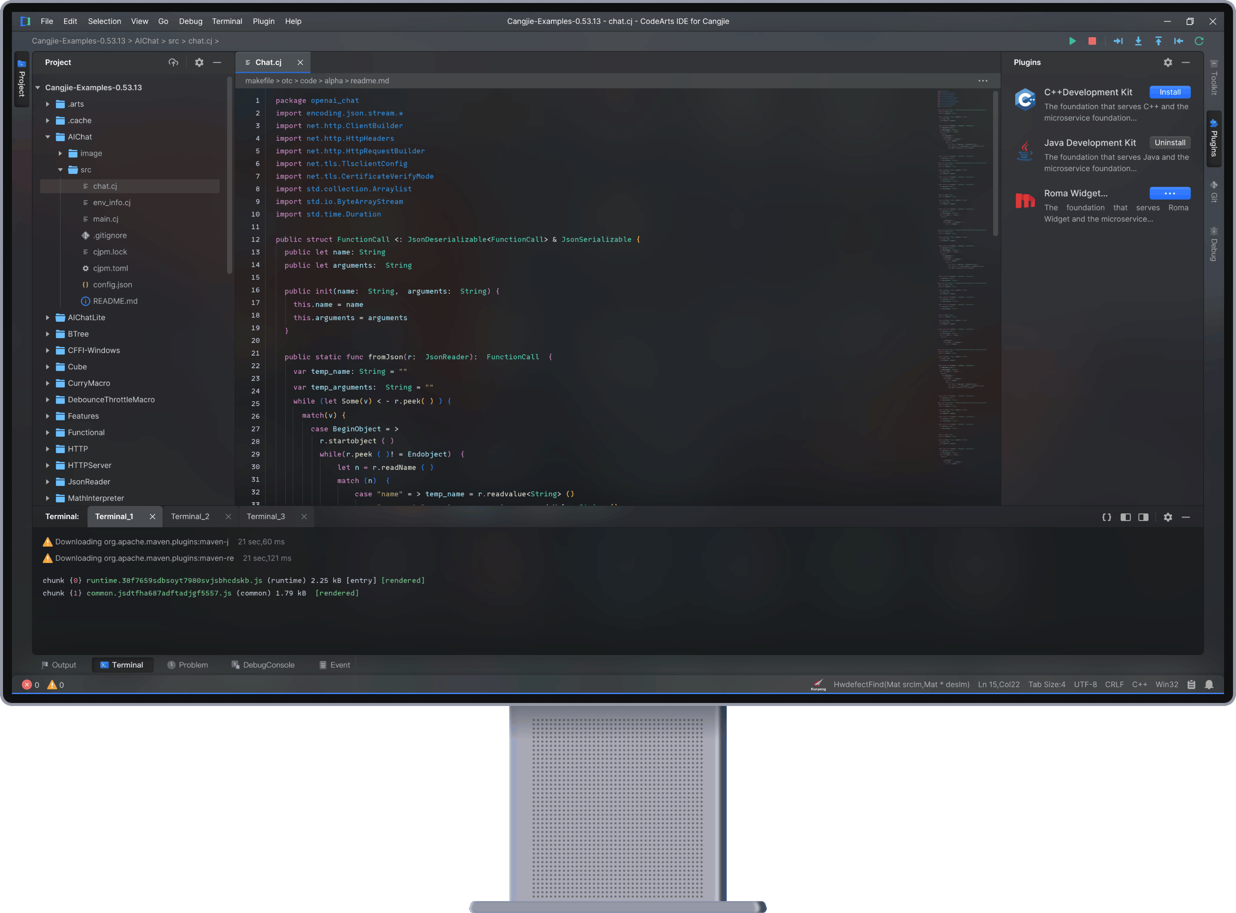
Task: Open the Selection menu
Action: coord(105,21)
